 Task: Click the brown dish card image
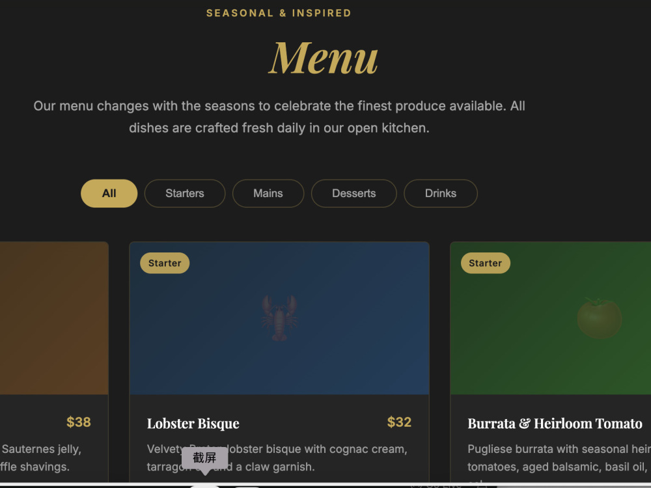coord(54,318)
